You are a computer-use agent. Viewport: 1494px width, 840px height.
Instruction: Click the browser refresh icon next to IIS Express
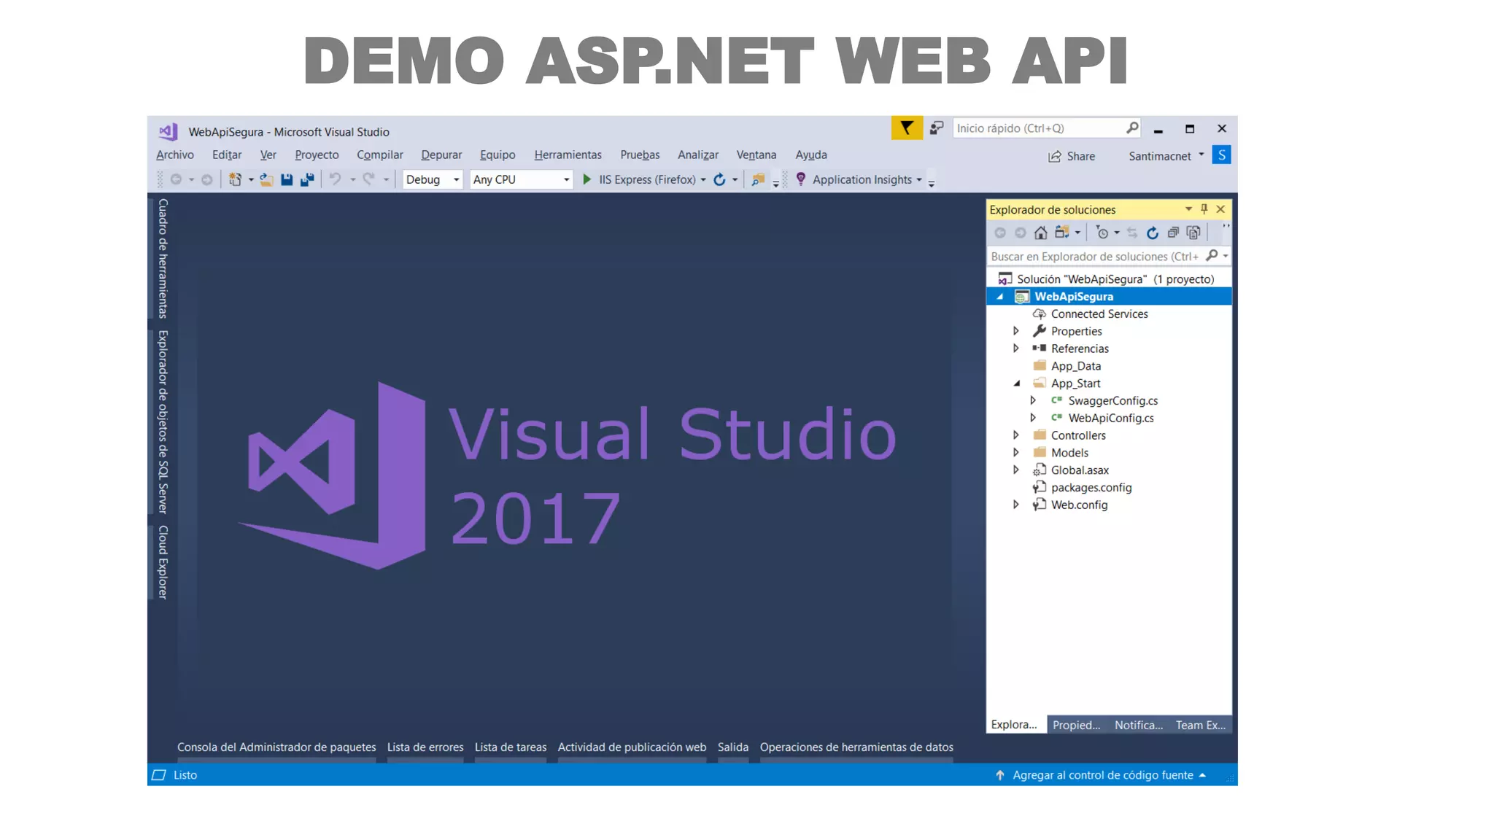click(x=719, y=179)
